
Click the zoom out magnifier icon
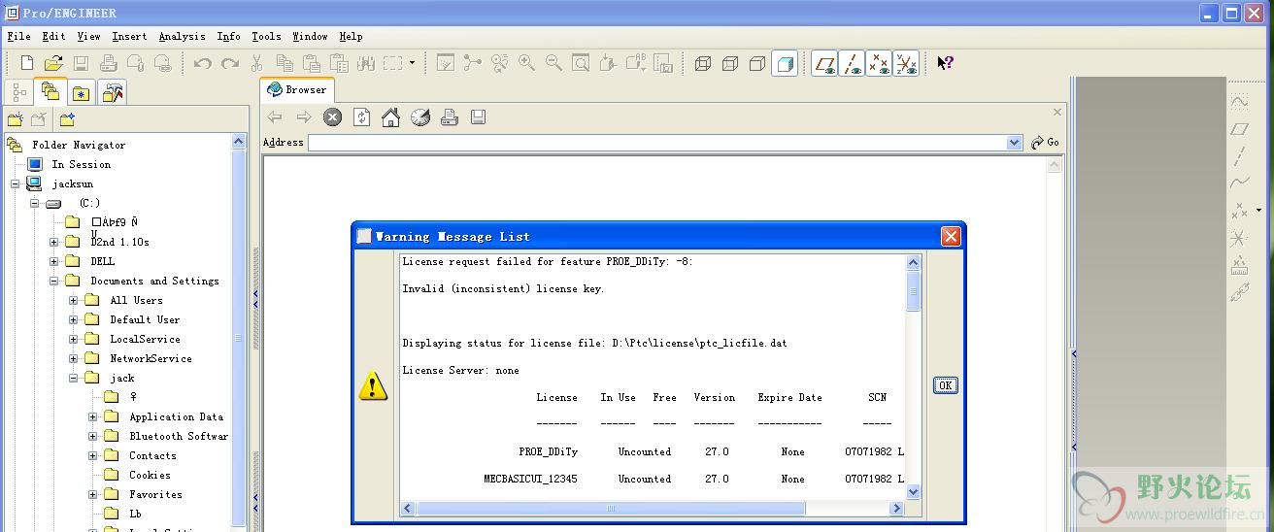click(x=553, y=63)
